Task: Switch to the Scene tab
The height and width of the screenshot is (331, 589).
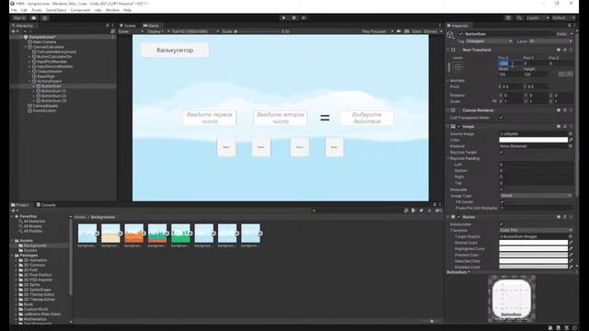Action: coord(128,26)
